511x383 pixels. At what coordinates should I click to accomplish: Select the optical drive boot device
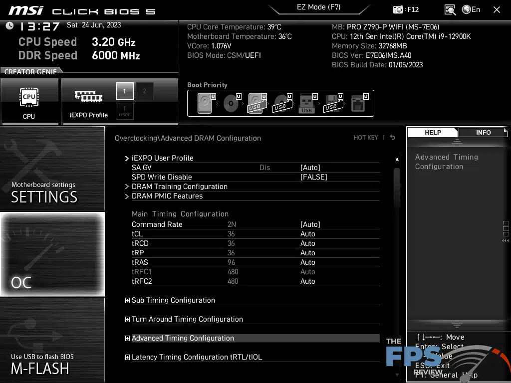tap(232, 103)
